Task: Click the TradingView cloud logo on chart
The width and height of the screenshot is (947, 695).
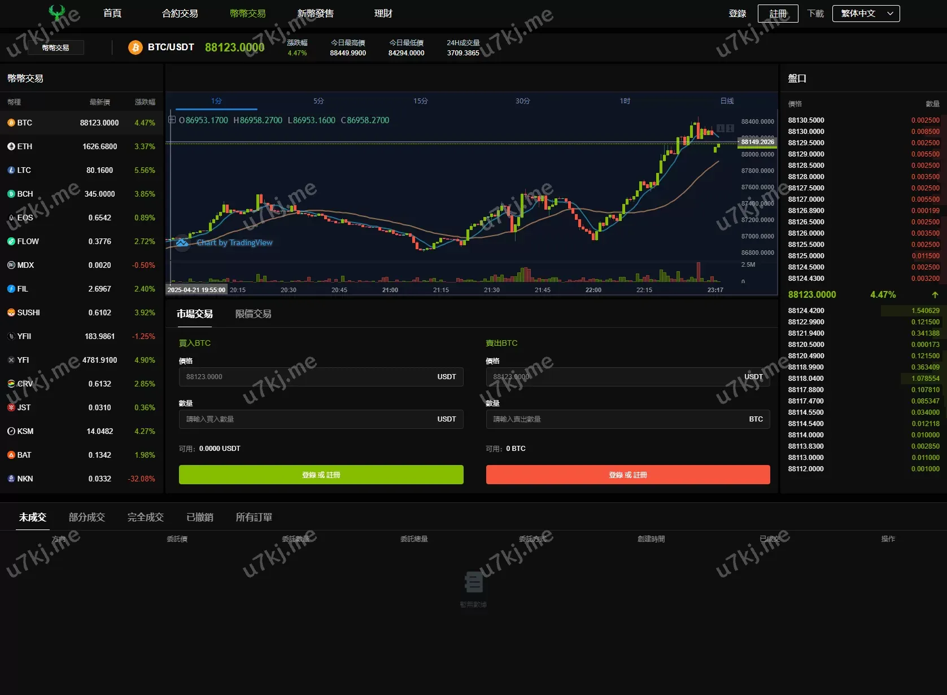Action: pos(182,242)
